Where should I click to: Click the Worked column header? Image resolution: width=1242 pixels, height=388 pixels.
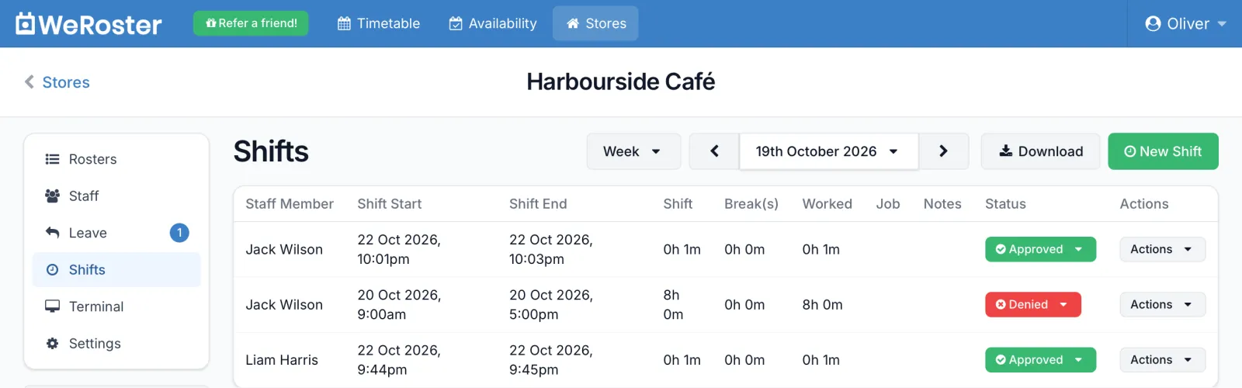pyautogui.click(x=827, y=203)
